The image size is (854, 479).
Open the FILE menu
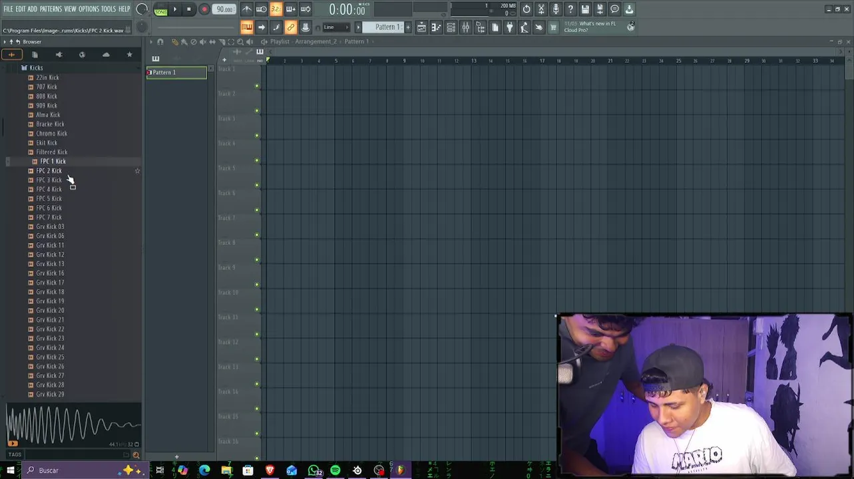tap(8, 9)
